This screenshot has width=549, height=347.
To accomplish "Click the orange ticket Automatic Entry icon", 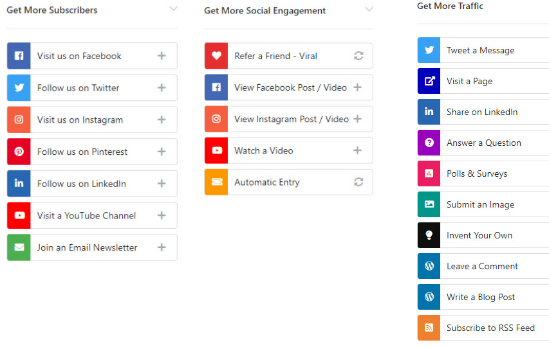I will click(x=216, y=182).
